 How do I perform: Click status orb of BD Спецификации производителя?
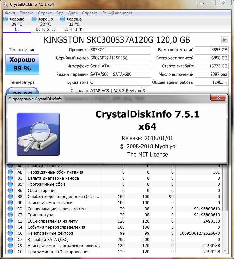pos(10,209)
